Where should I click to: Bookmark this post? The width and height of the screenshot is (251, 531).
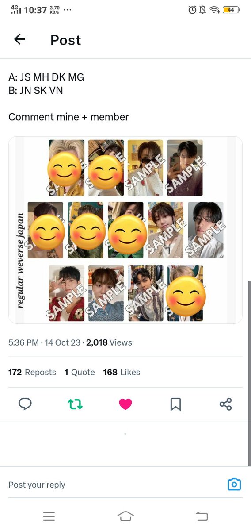(x=175, y=404)
